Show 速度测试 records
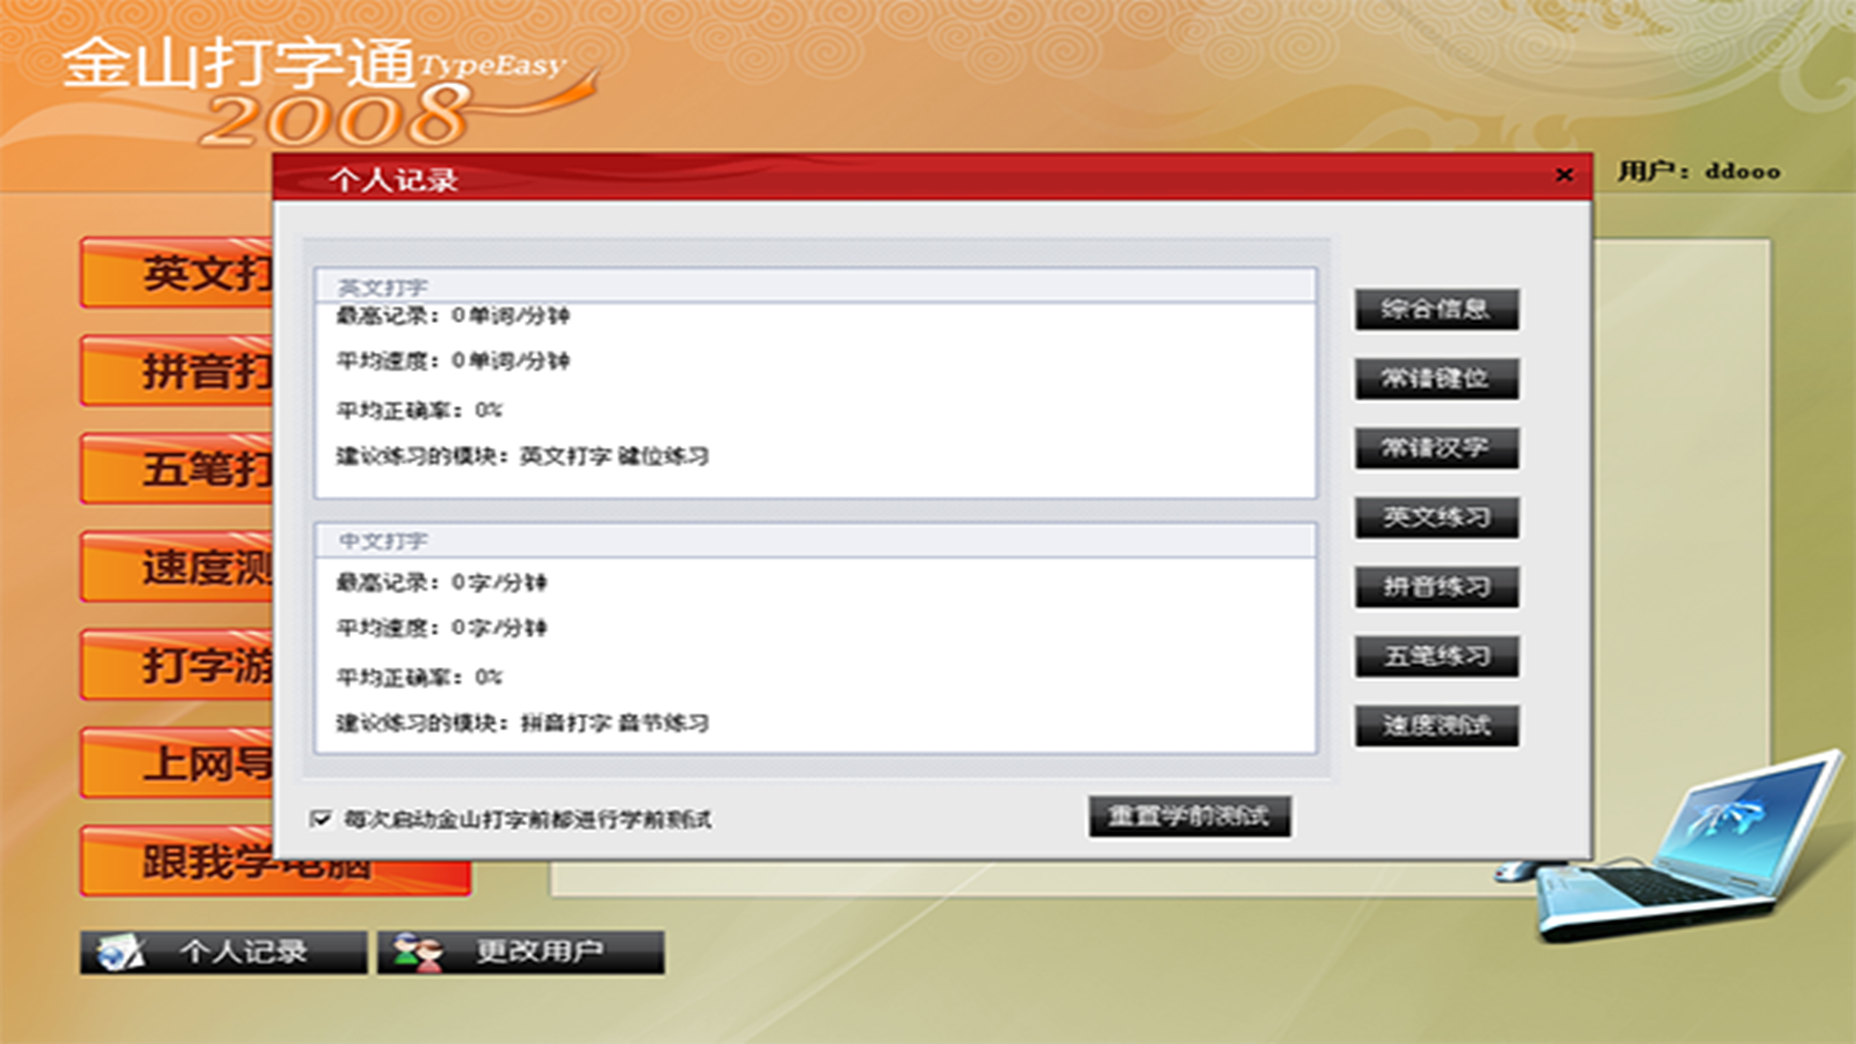The width and height of the screenshot is (1856, 1044). point(1435,726)
